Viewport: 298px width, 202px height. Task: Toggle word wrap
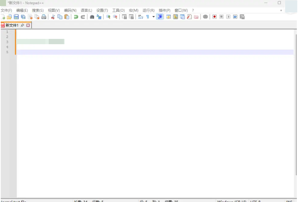[x=141, y=17]
